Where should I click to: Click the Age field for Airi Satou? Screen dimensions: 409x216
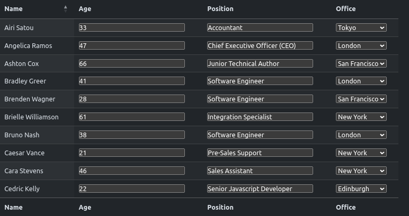pyautogui.click(x=131, y=27)
